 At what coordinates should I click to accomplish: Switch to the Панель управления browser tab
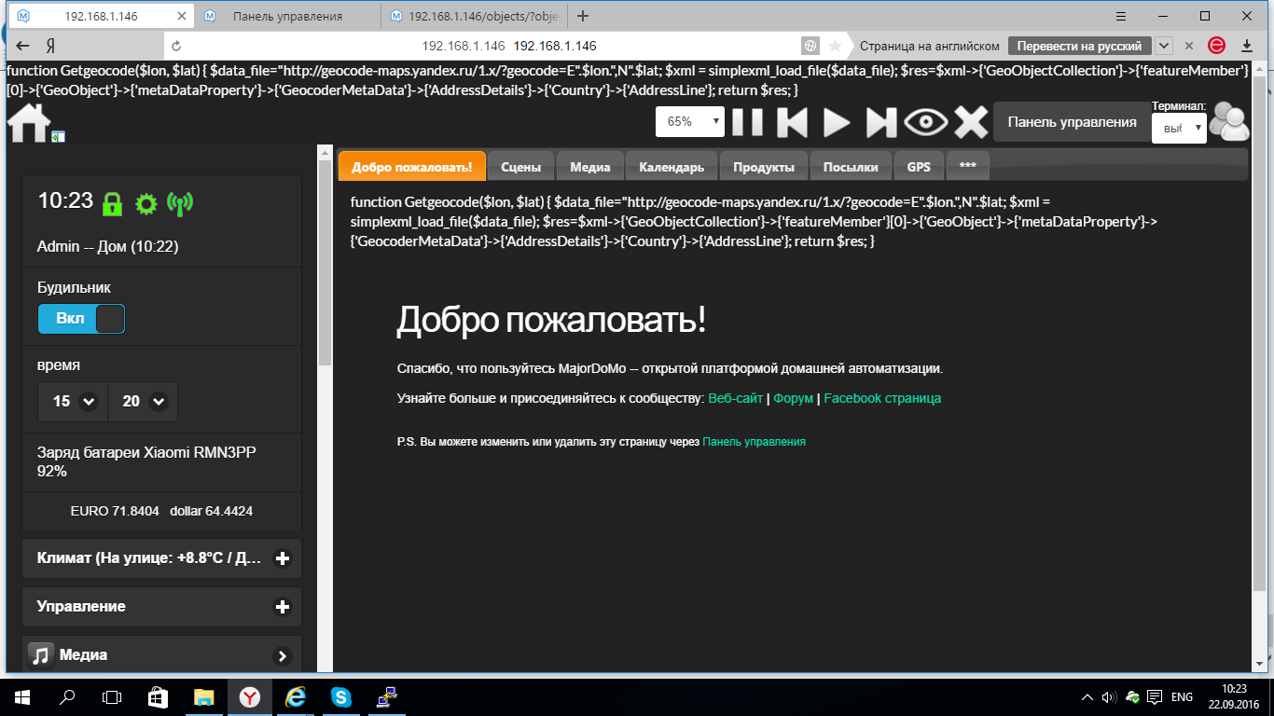pyautogui.click(x=287, y=16)
